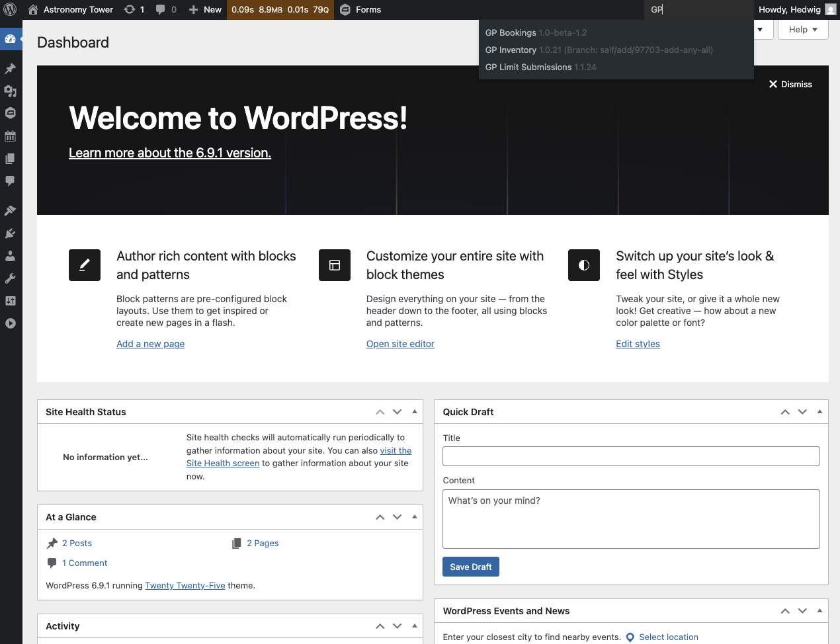Open the Comments sidebar icon
Screen dimensions: 840x644
[10, 181]
